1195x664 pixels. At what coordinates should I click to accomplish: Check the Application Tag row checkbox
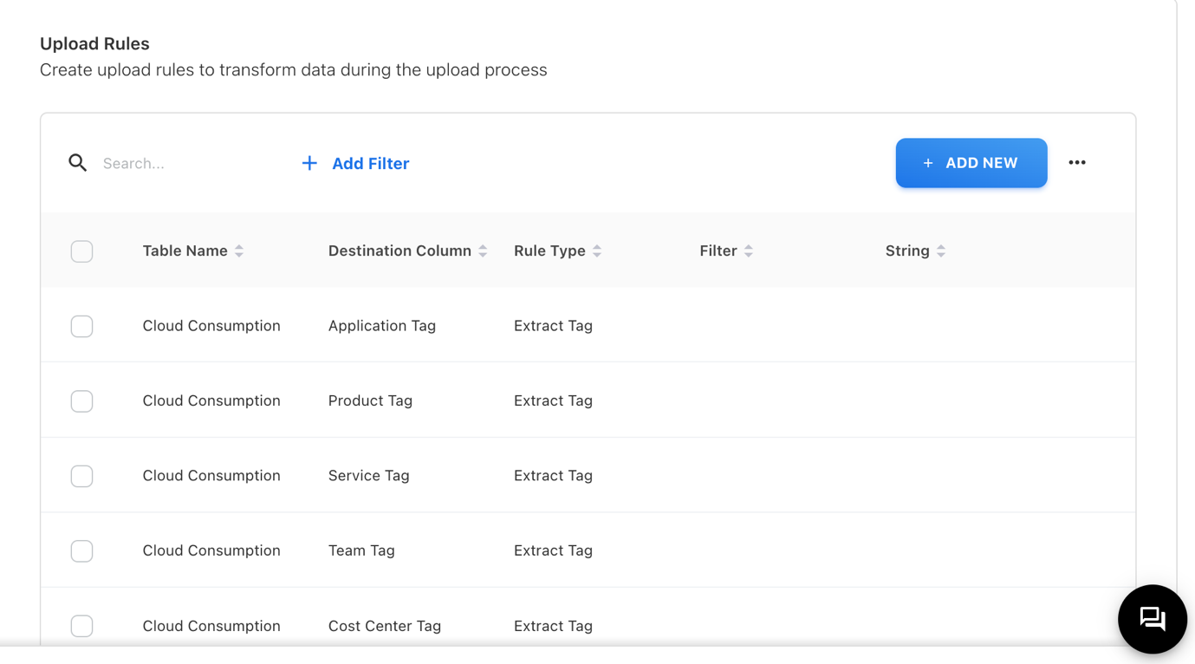82,326
